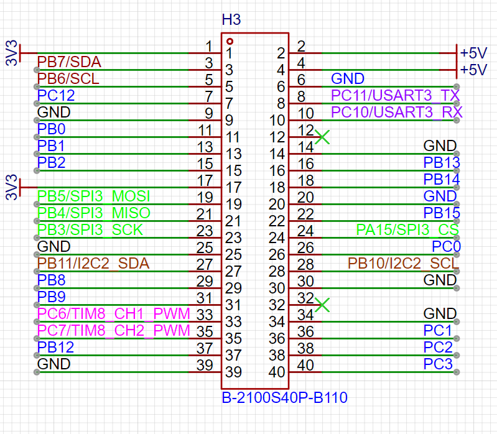Select the H3 designator label
The height and width of the screenshot is (434, 497).
(231, 21)
